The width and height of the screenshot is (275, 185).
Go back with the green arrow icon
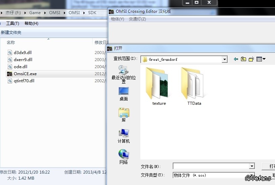coord(236,59)
